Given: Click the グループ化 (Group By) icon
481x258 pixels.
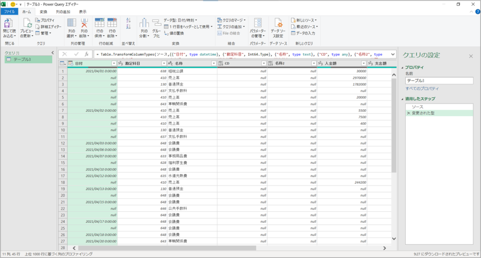Looking at the screenshot, I should click(156, 23).
